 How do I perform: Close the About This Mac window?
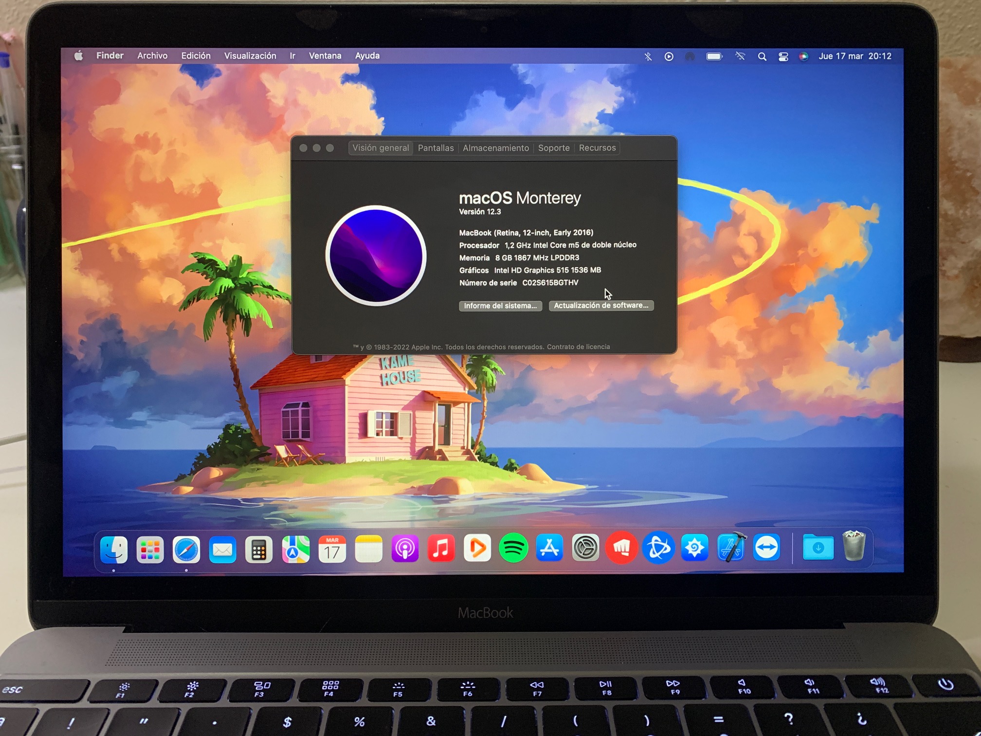point(303,148)
